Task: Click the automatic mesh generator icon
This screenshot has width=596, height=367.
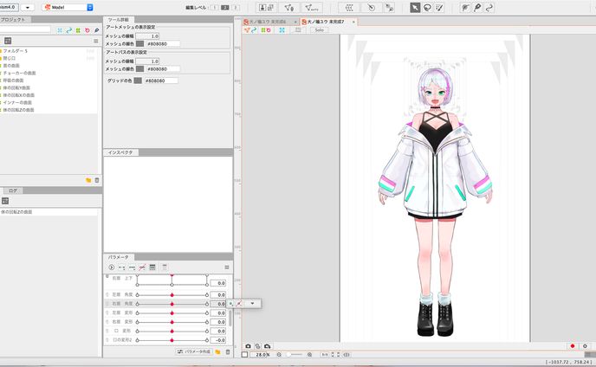Action: [311, 7]
